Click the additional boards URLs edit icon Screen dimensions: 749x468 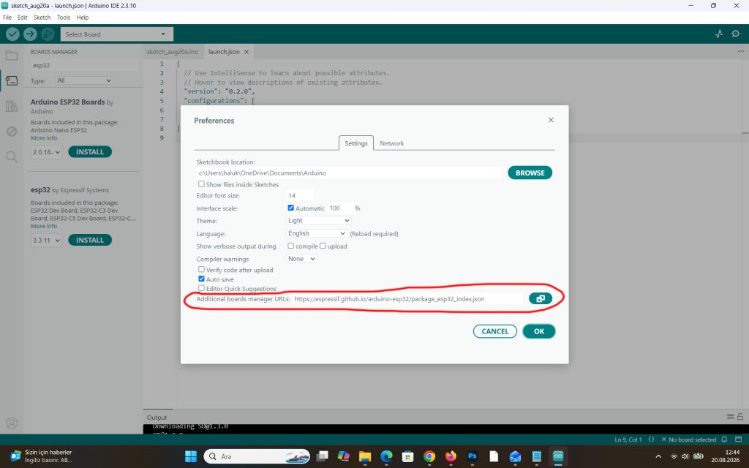click(x=541, y=298)
